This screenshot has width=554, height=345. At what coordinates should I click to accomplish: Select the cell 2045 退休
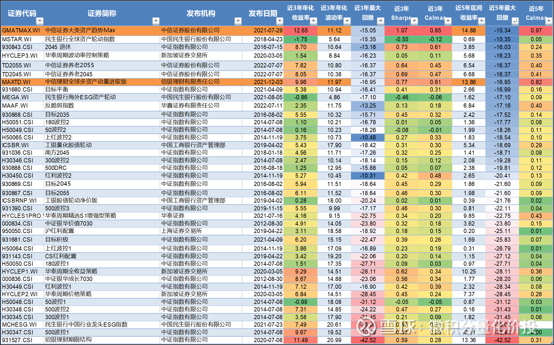click(x=102, y=47)
